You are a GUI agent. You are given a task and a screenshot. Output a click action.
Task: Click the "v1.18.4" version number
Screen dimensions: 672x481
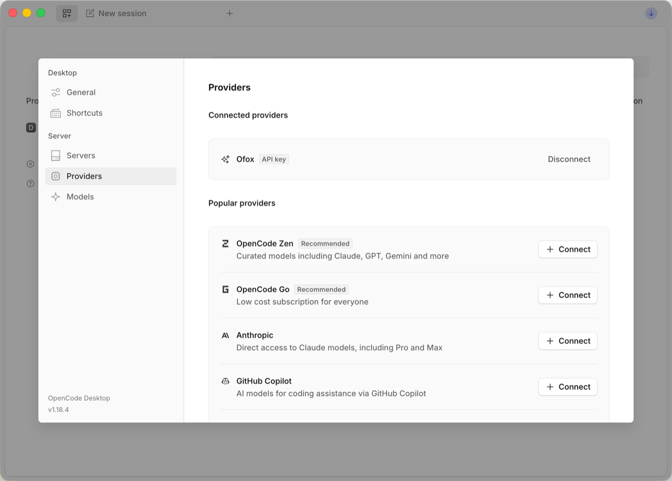[x=59, y=409]
